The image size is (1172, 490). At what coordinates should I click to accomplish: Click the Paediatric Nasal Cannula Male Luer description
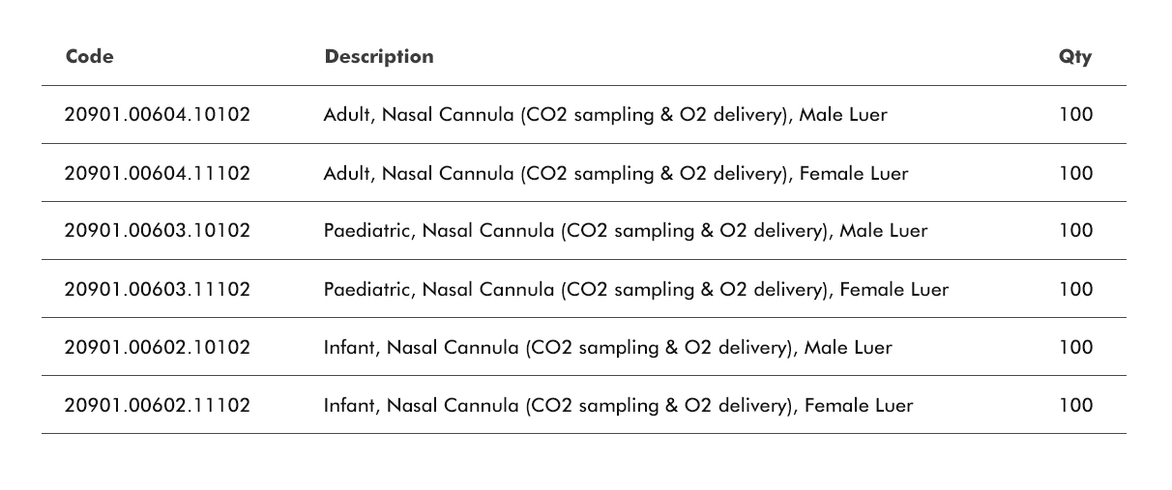coord(626,231)
